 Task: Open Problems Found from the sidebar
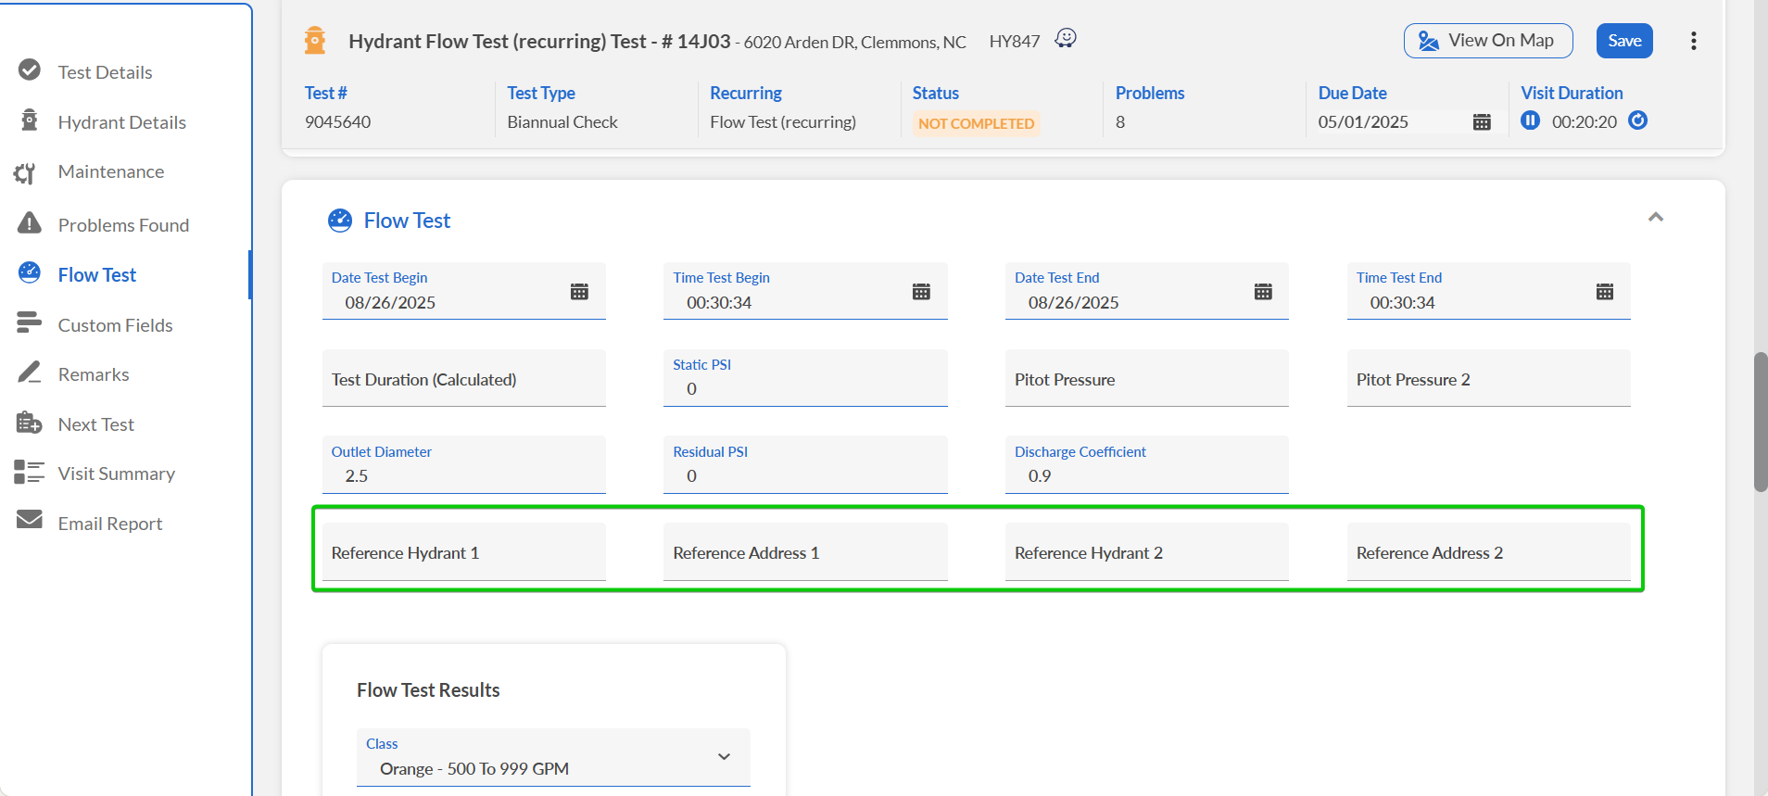pyautogui.click(x=123, y=225)
